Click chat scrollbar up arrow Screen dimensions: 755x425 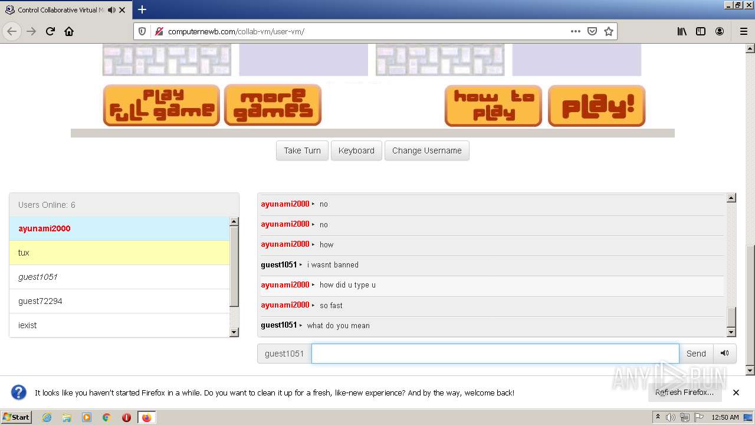pos(731,198)
